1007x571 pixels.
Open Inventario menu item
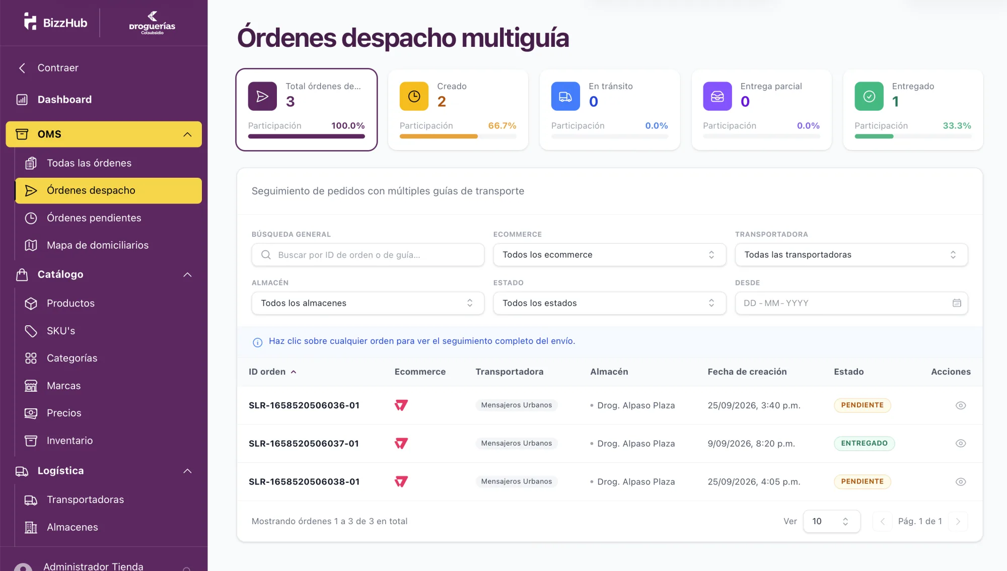coord(108,441)
